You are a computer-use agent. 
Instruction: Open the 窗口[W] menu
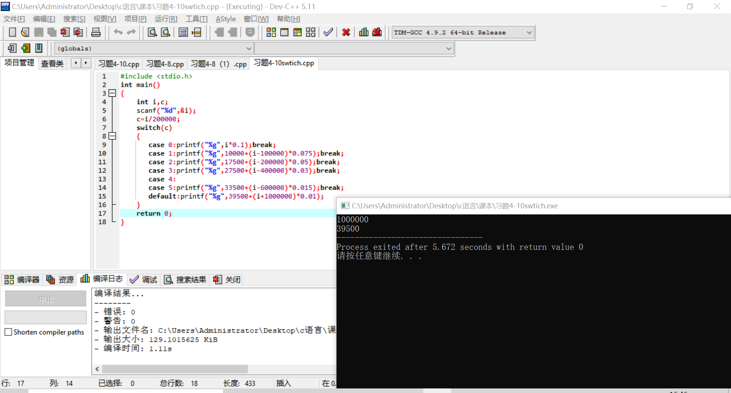pos(256,19)
